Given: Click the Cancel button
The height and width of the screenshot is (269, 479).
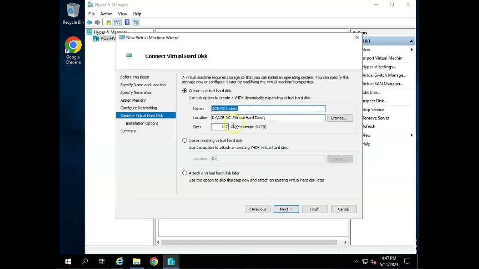Looking at the screenshot, I should [344, 209].
